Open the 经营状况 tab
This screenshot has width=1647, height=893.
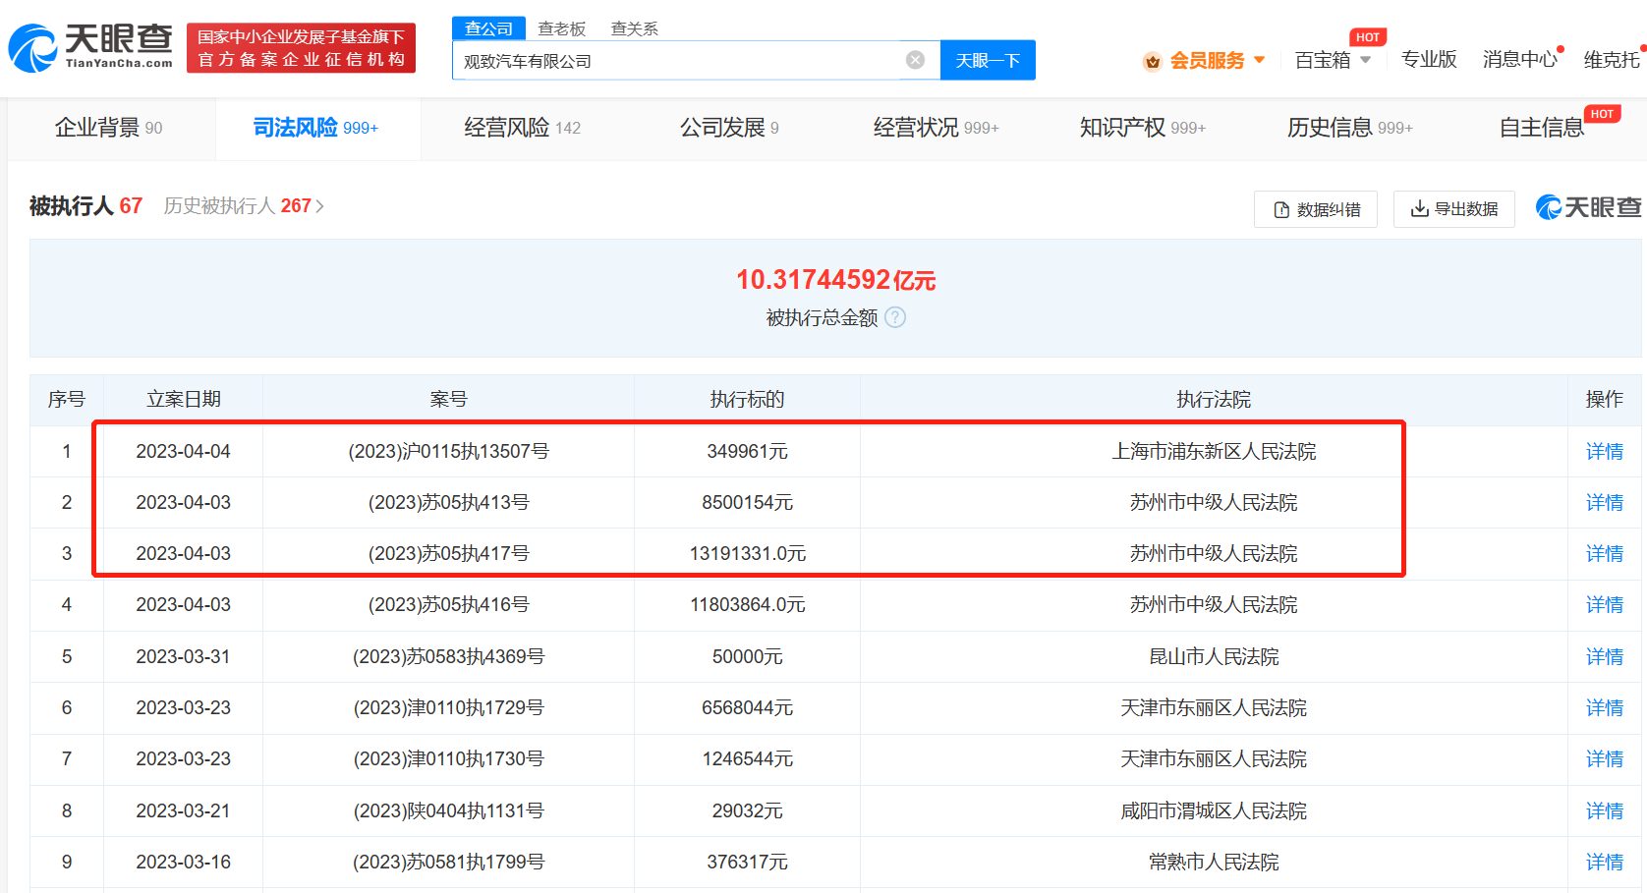pos(936,128)
